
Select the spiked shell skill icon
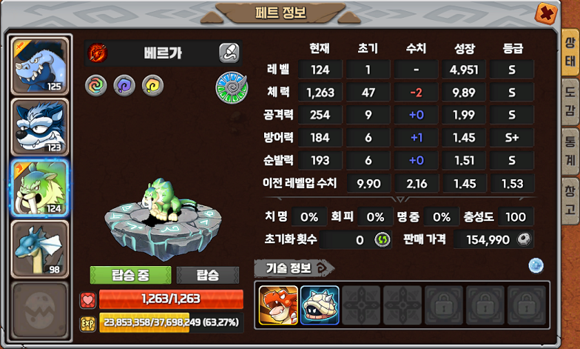click(x=320, y=305)
